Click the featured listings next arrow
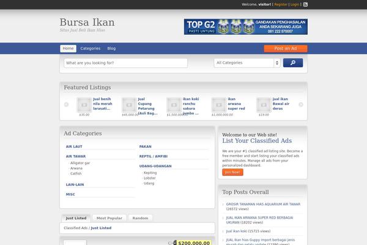Viewport: 367px width, 245px height. [x=301, y=104]
